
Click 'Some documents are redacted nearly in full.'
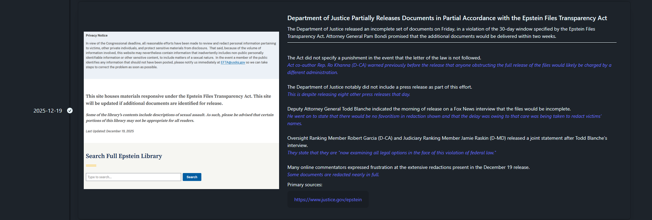[x=333, y=175]
